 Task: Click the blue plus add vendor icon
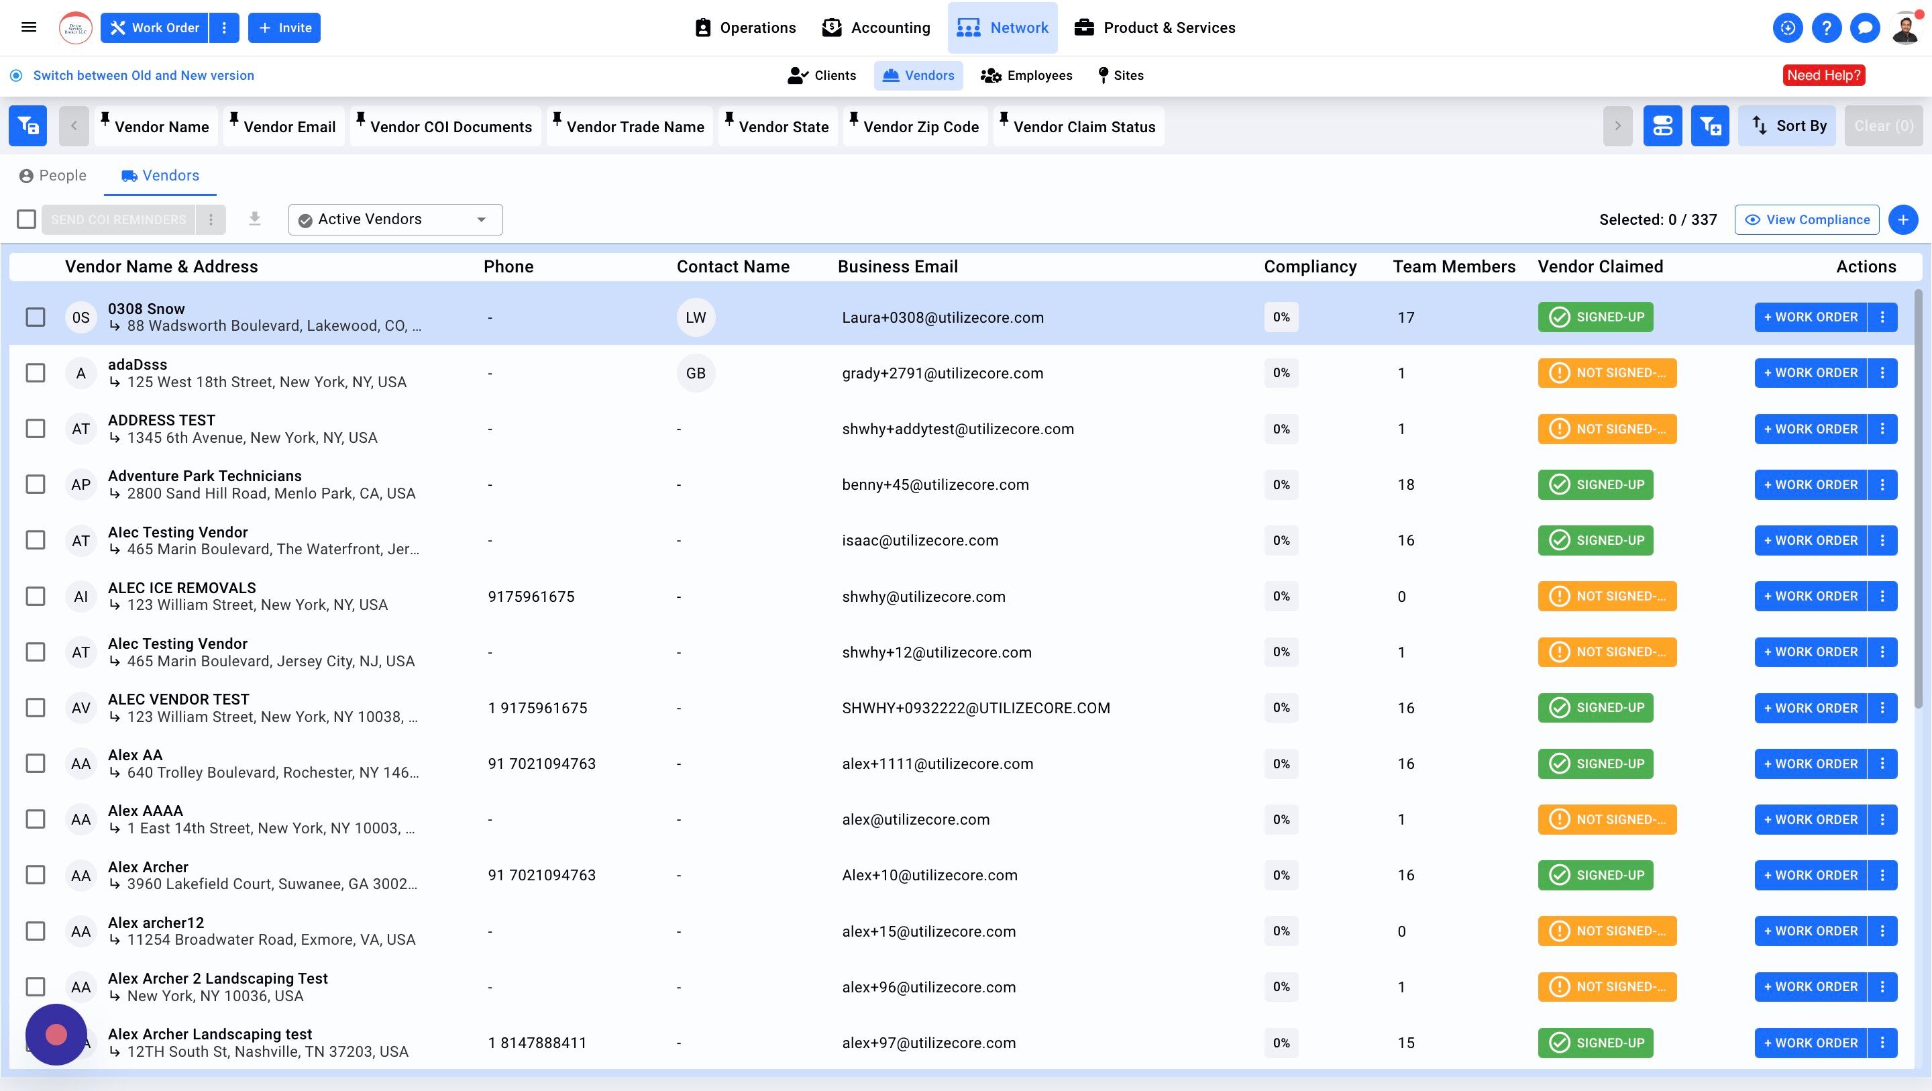point(1902,220)
